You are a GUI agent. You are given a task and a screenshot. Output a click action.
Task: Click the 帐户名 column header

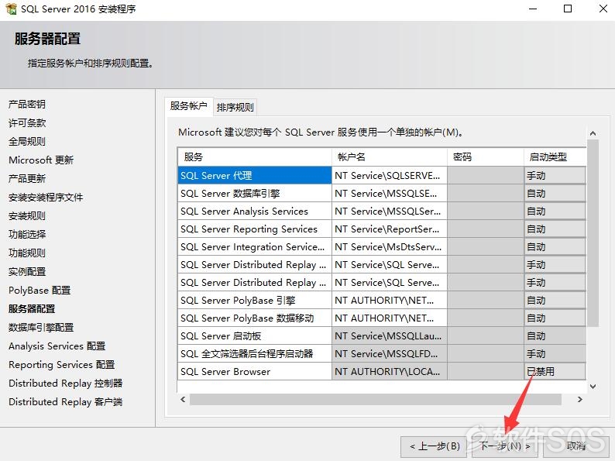[x=390, y=157]
